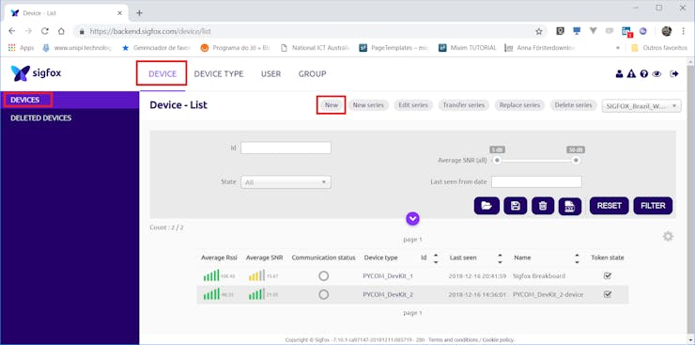
Task: Open the help question mark icon
Action: click(x=644, y=74)
